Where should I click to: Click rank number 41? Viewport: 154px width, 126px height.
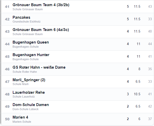click(x=7, y=6)
